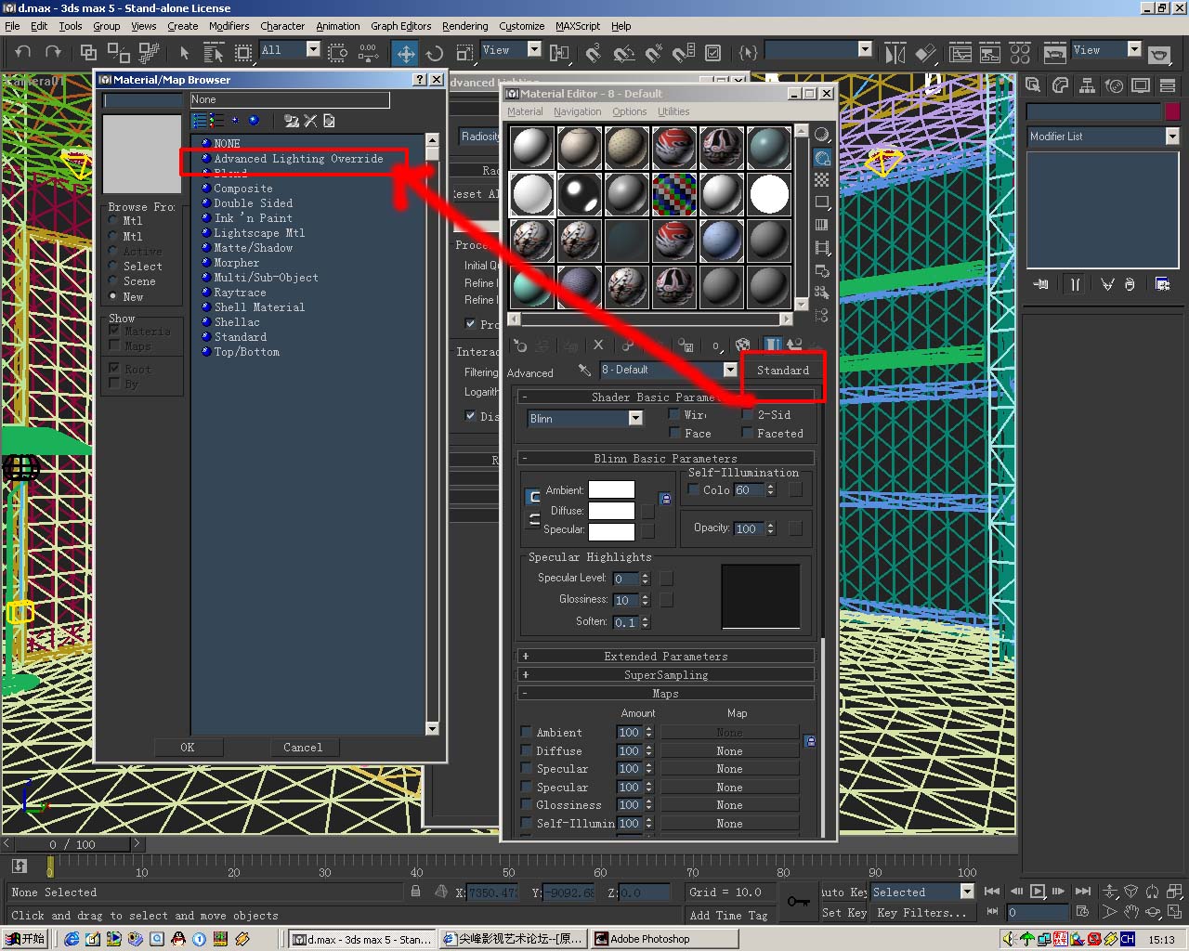Click the rectangular selection region icon
The width and height of the screenshot is (1189, 951).
pos(243,52)
